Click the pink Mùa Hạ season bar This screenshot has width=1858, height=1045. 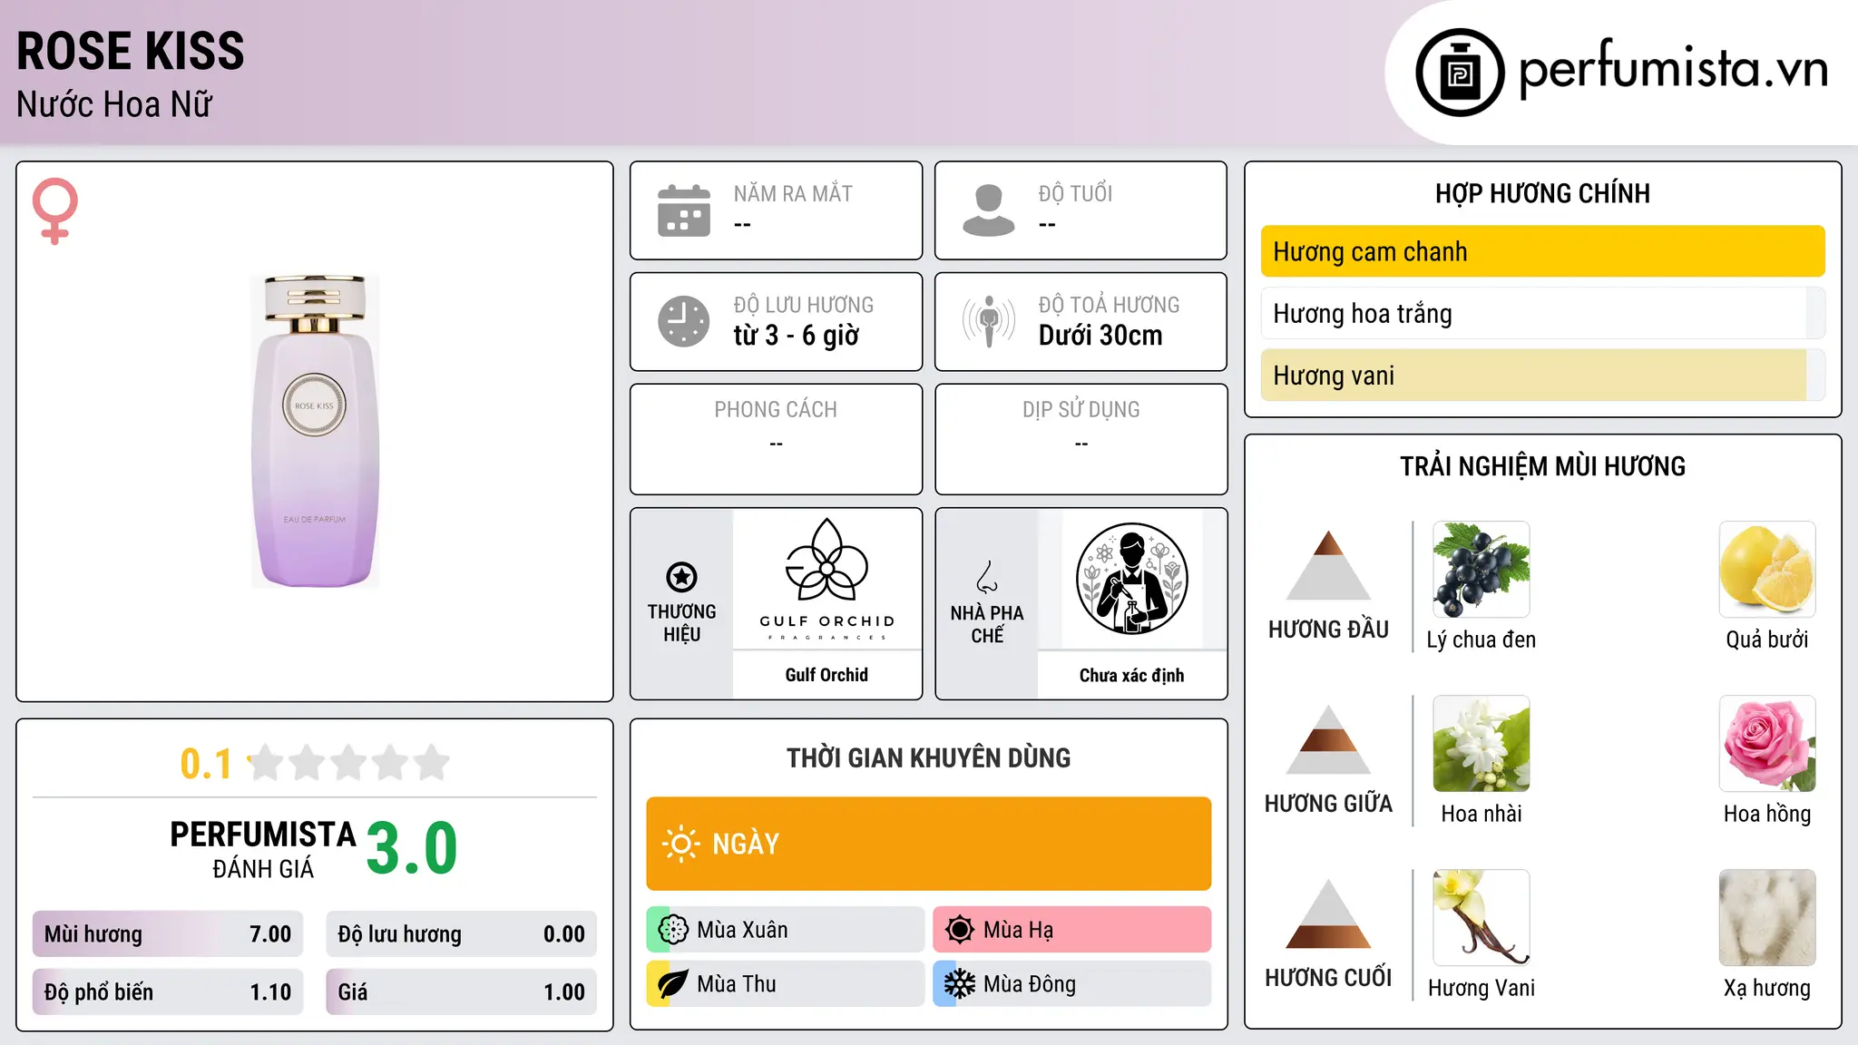click(1072, 930)
